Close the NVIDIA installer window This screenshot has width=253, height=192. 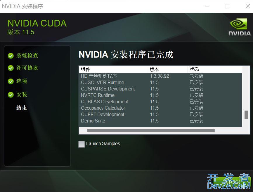(x=248, y=6)
